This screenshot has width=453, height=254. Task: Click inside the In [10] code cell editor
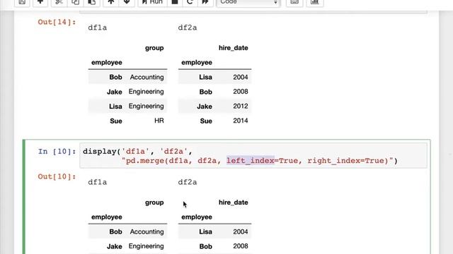[253, 156]
